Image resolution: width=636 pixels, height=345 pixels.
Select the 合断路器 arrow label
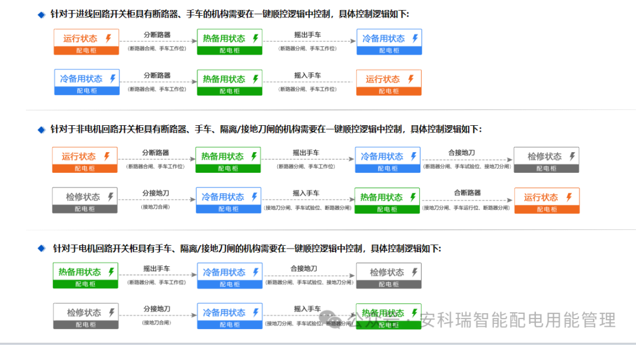467,193
